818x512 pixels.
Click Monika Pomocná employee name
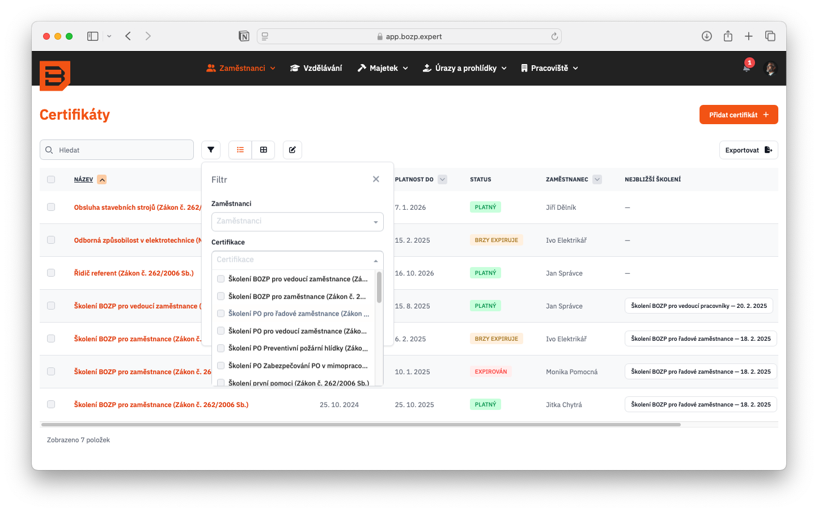(571, 372)
